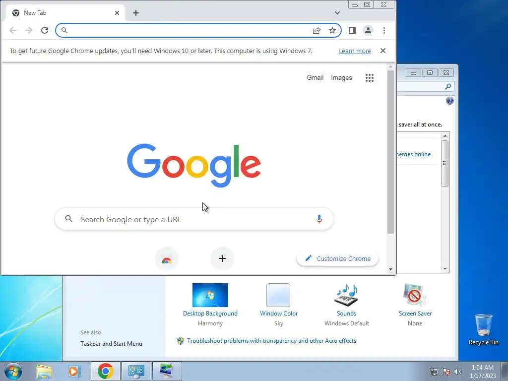Open the Learn more link
The height and width of the screenshot is (381, 508).
[x=355, y=51]
